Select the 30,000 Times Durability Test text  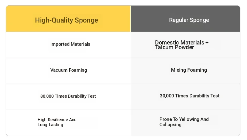coord(189,96)
